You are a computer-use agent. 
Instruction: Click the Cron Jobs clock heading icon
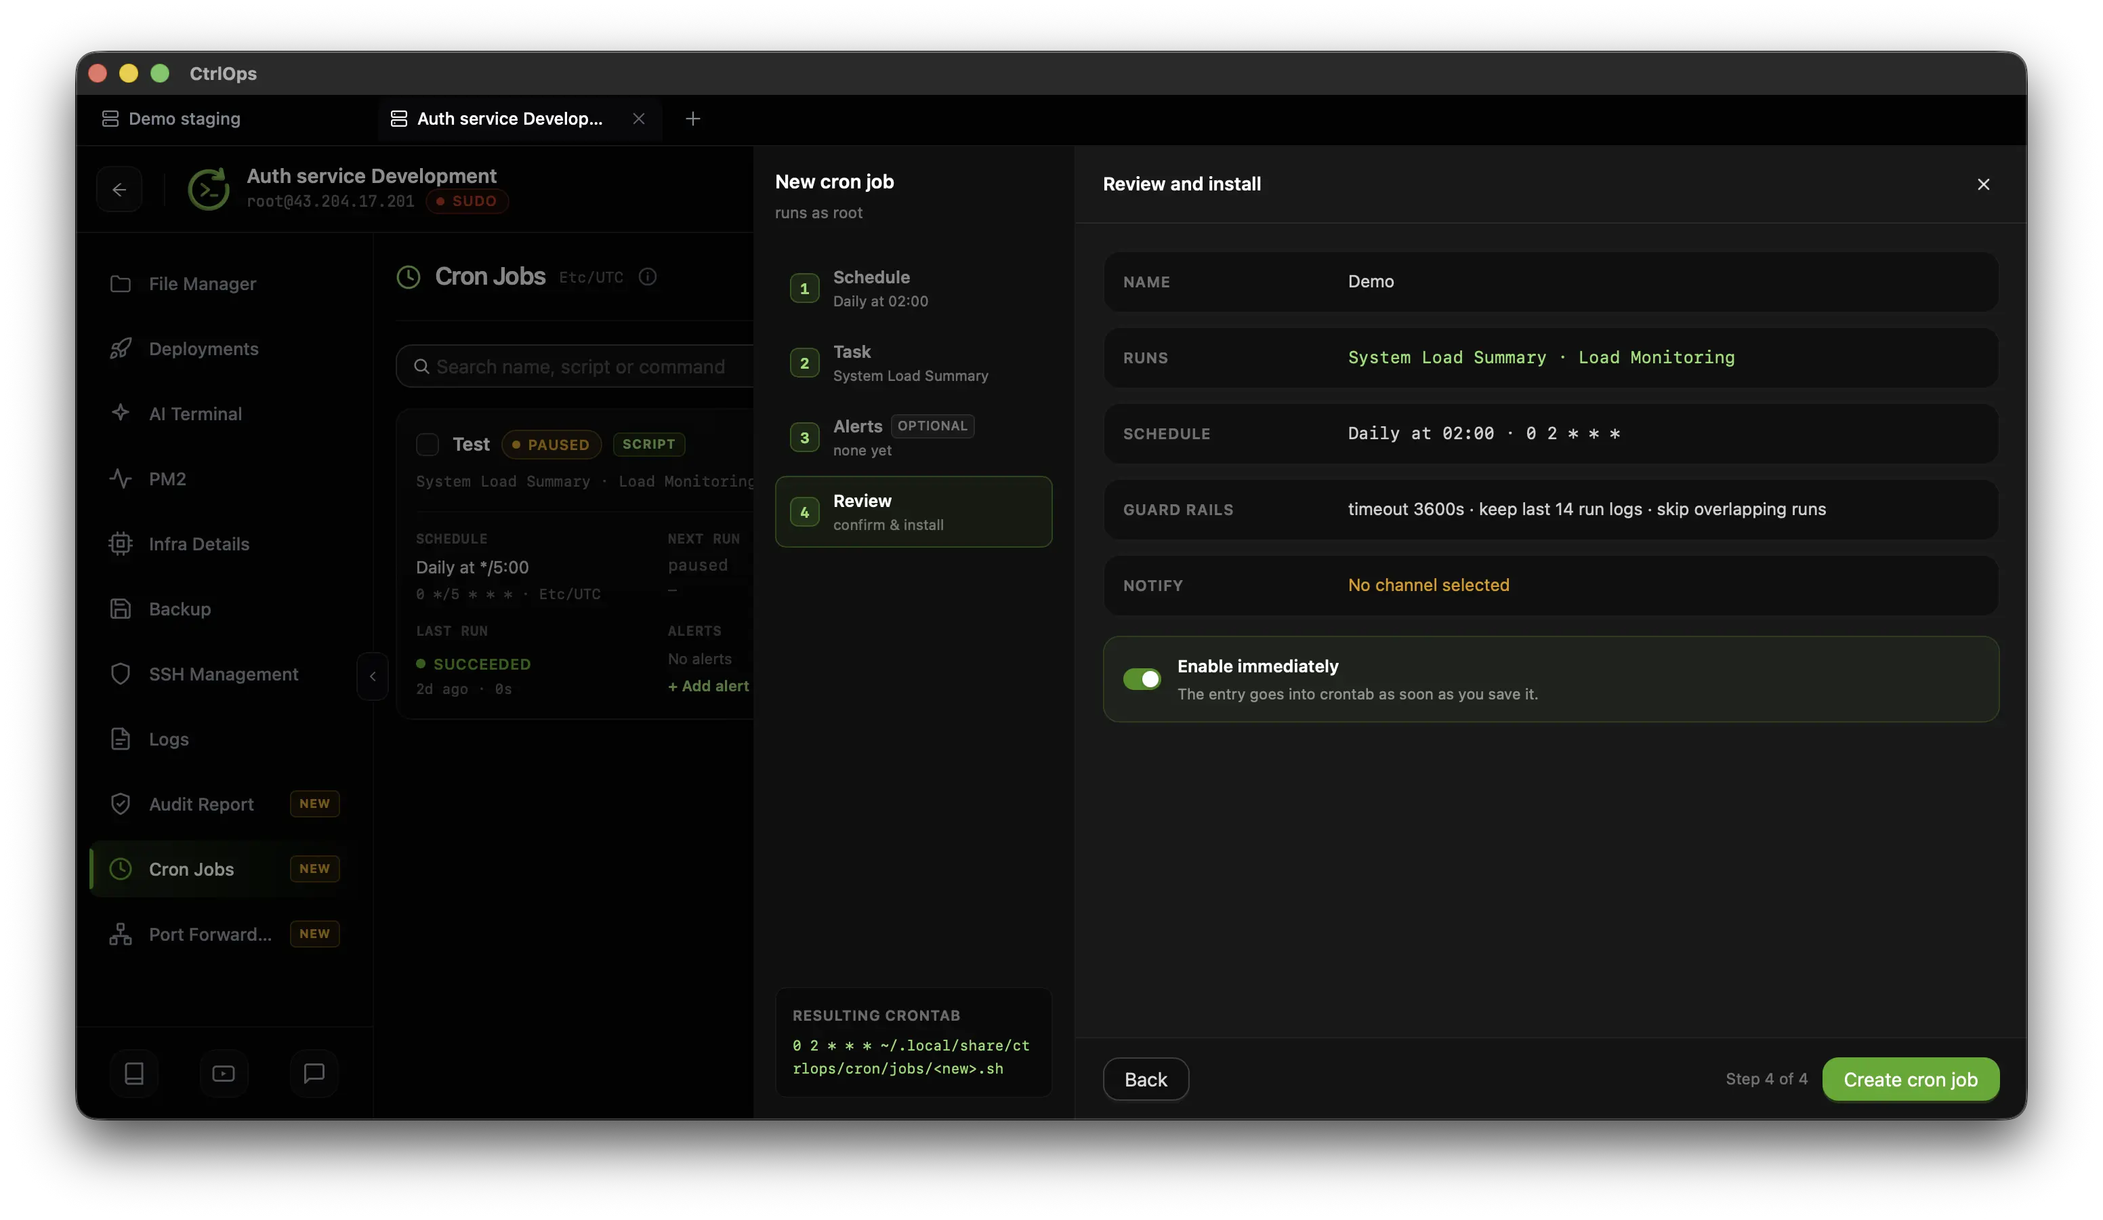(x=409, y=277)
